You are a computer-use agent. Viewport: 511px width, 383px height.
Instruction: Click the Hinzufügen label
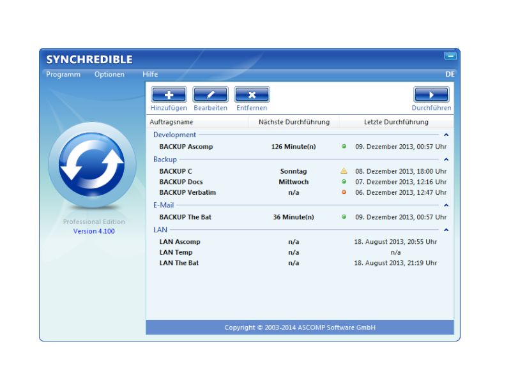(169, 108)
